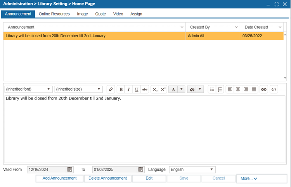
Task: Open the background color dropdown arrow
Action: click(x=200, y=89)
